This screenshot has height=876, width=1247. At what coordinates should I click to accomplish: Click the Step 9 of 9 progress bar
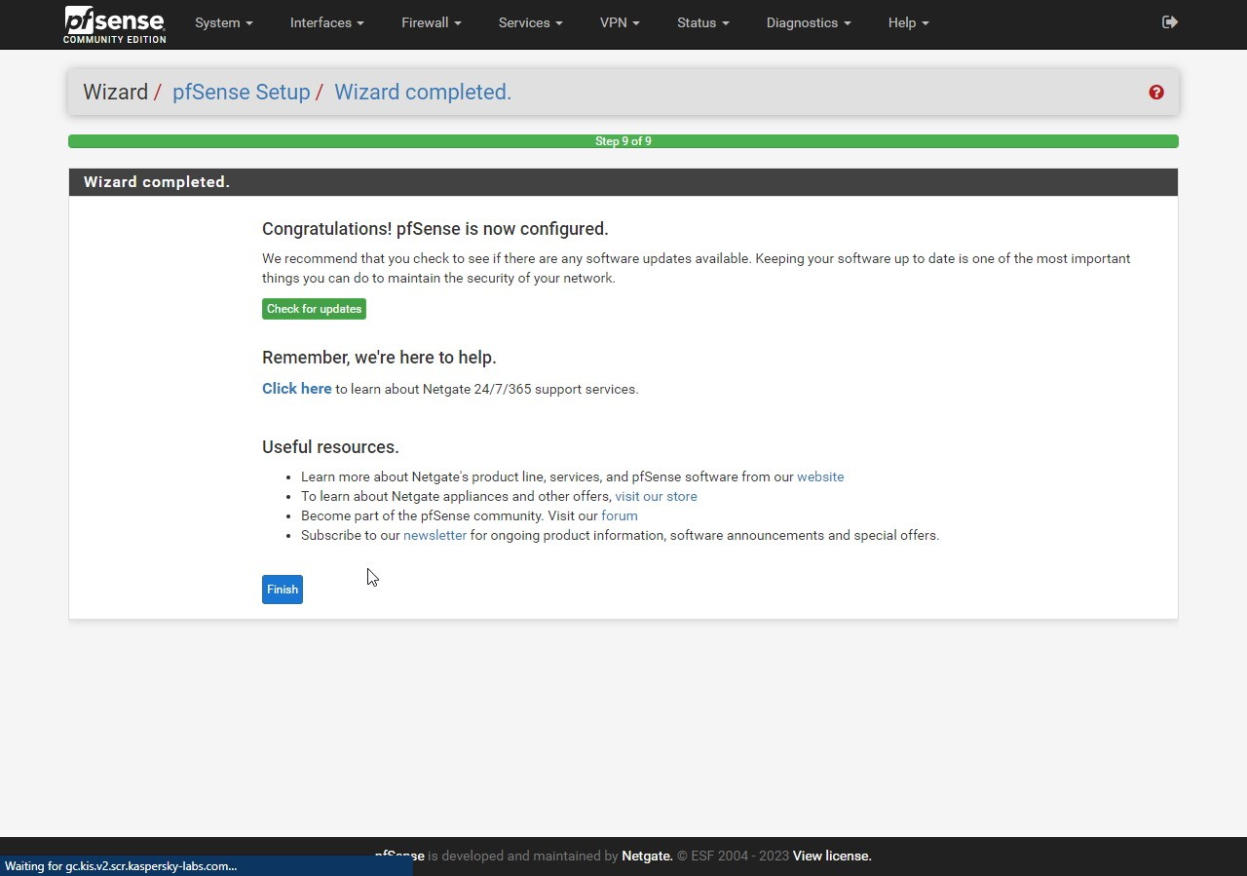coord(623,141)
